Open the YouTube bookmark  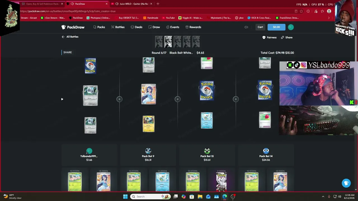pyautogui.click(x=168, y=18)
